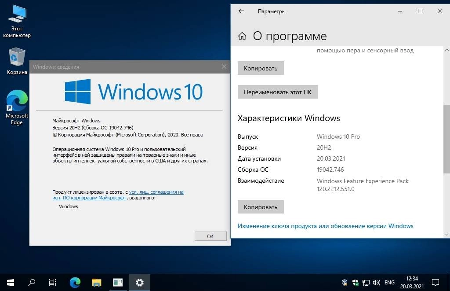
Task: Click the first tray icon beside Security
Action: (x=345, y=283)
